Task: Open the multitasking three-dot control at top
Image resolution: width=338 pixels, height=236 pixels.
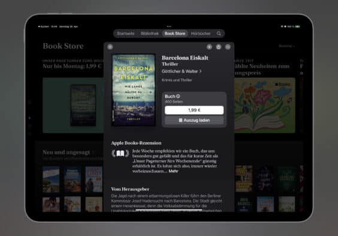Action: pyautogui.click(x=169, y=26)
